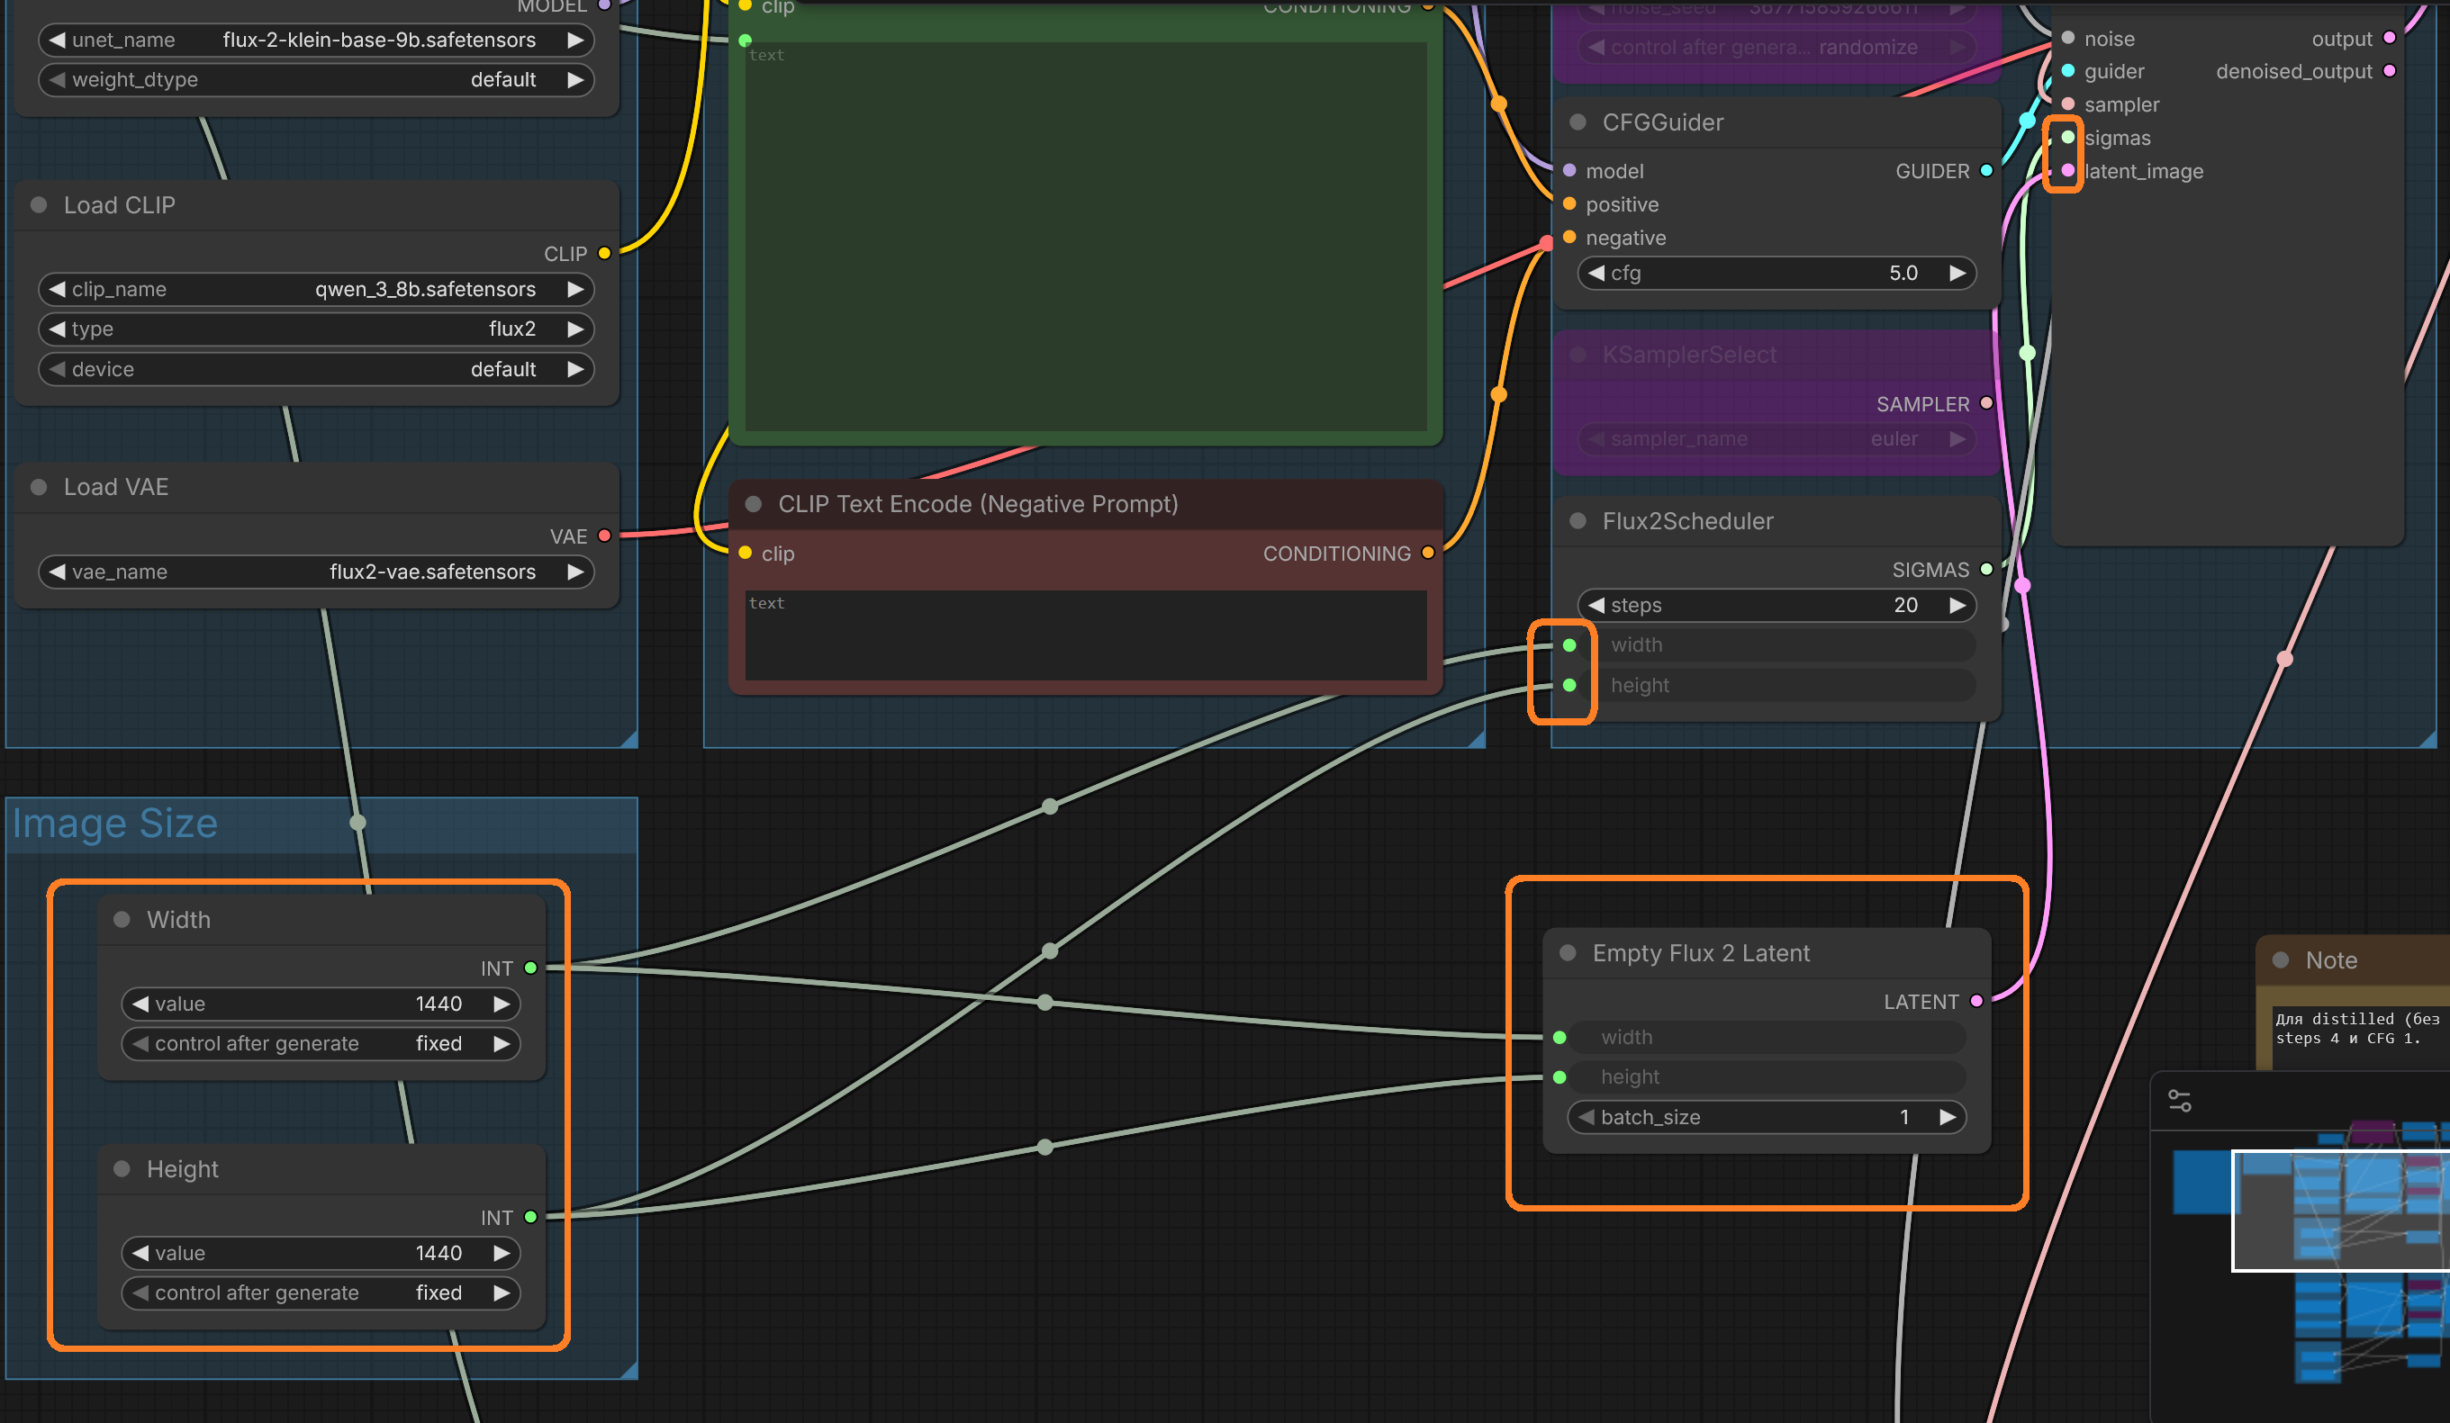
Task: Click the INT output port on the Width node
Action: click(x=531, y=968)
